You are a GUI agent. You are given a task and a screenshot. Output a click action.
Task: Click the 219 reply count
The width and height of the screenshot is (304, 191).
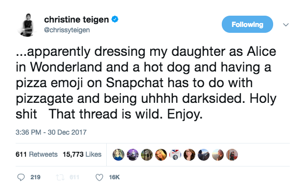pos(35,177)
